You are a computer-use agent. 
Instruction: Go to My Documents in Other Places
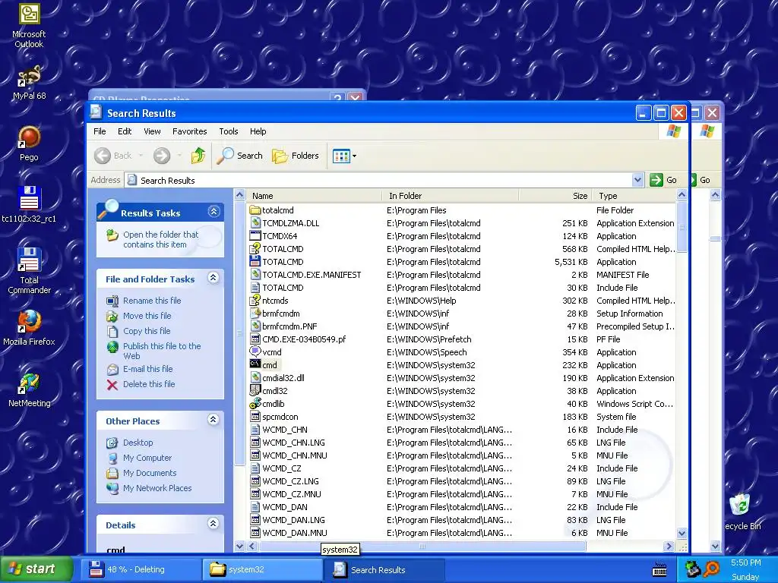[x=150, y=473]
